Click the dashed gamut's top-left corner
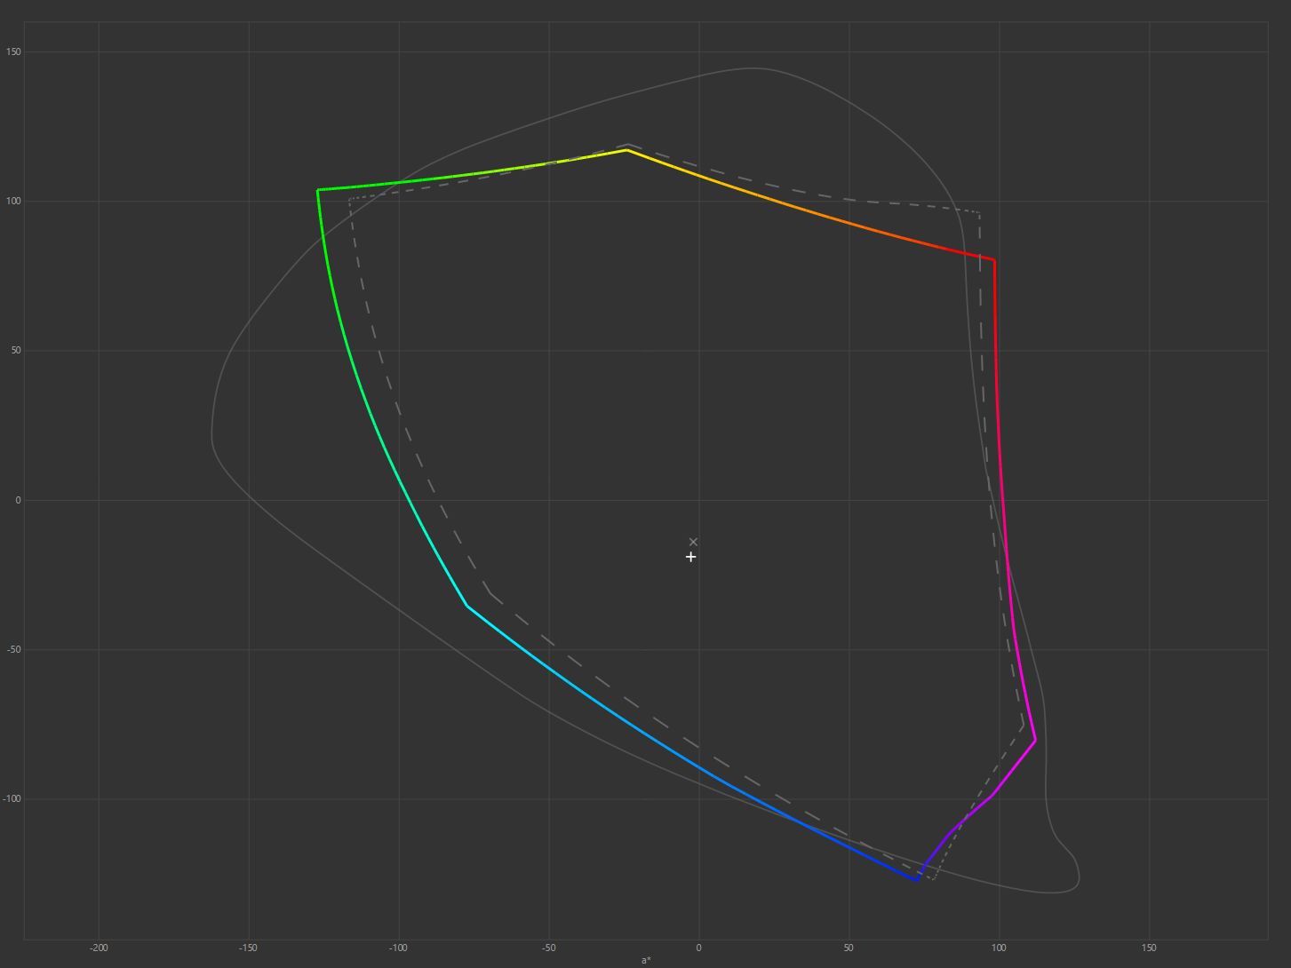This screenshot has width=1291, height=968. point(350,199)
